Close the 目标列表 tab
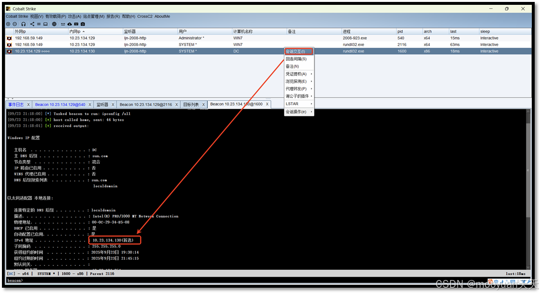Image resolution: width=541 pixels, height=294 pixels. [x=204, y=105]
